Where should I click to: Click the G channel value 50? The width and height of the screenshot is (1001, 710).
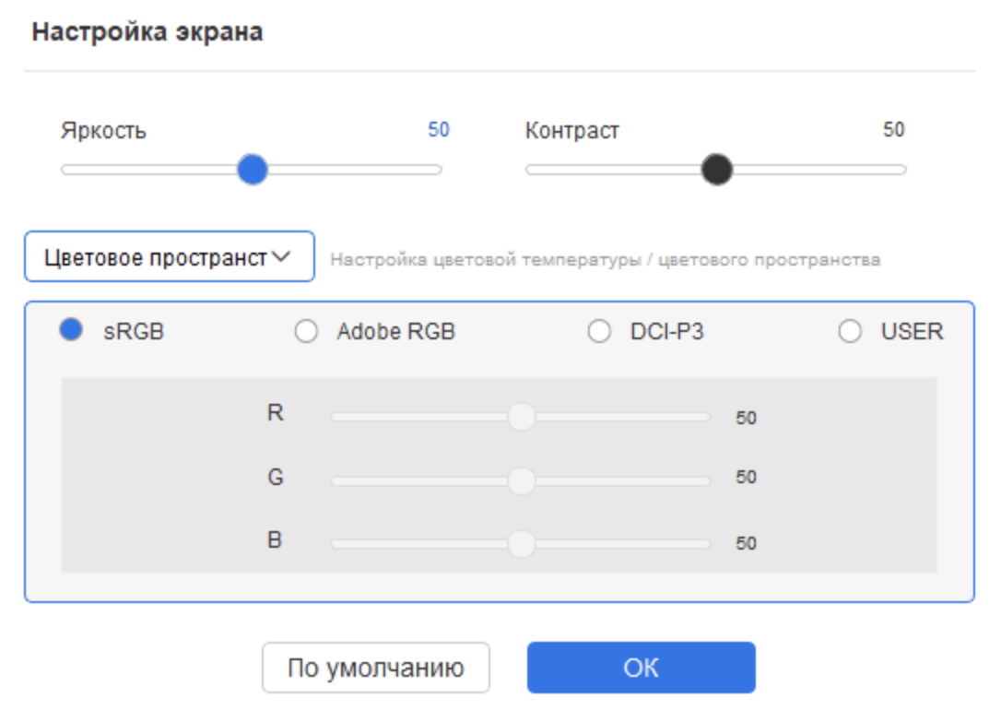click(746, 477)
